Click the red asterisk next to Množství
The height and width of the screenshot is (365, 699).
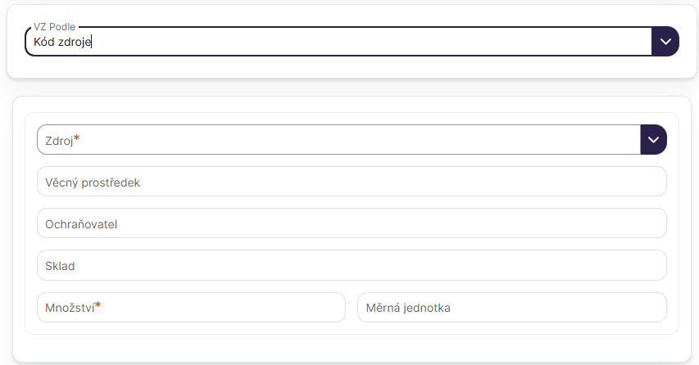(98, 305)
